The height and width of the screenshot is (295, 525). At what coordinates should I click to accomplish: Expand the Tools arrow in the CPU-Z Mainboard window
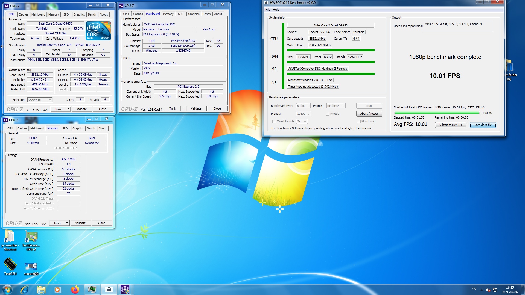182,108
